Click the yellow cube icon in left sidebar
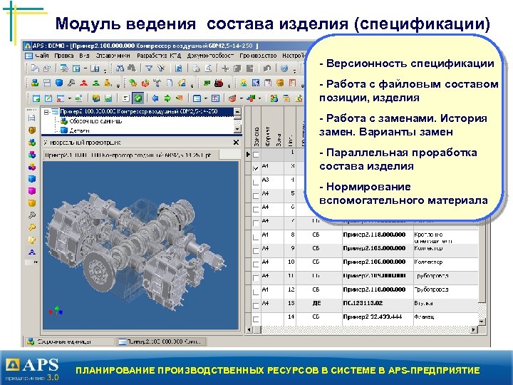 coord(32,203)
